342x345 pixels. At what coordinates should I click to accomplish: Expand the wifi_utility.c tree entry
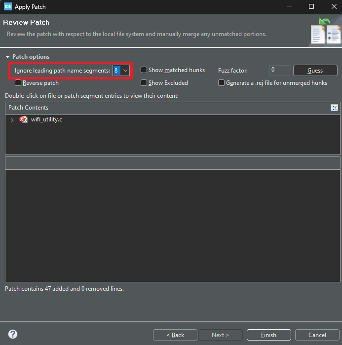12,120
